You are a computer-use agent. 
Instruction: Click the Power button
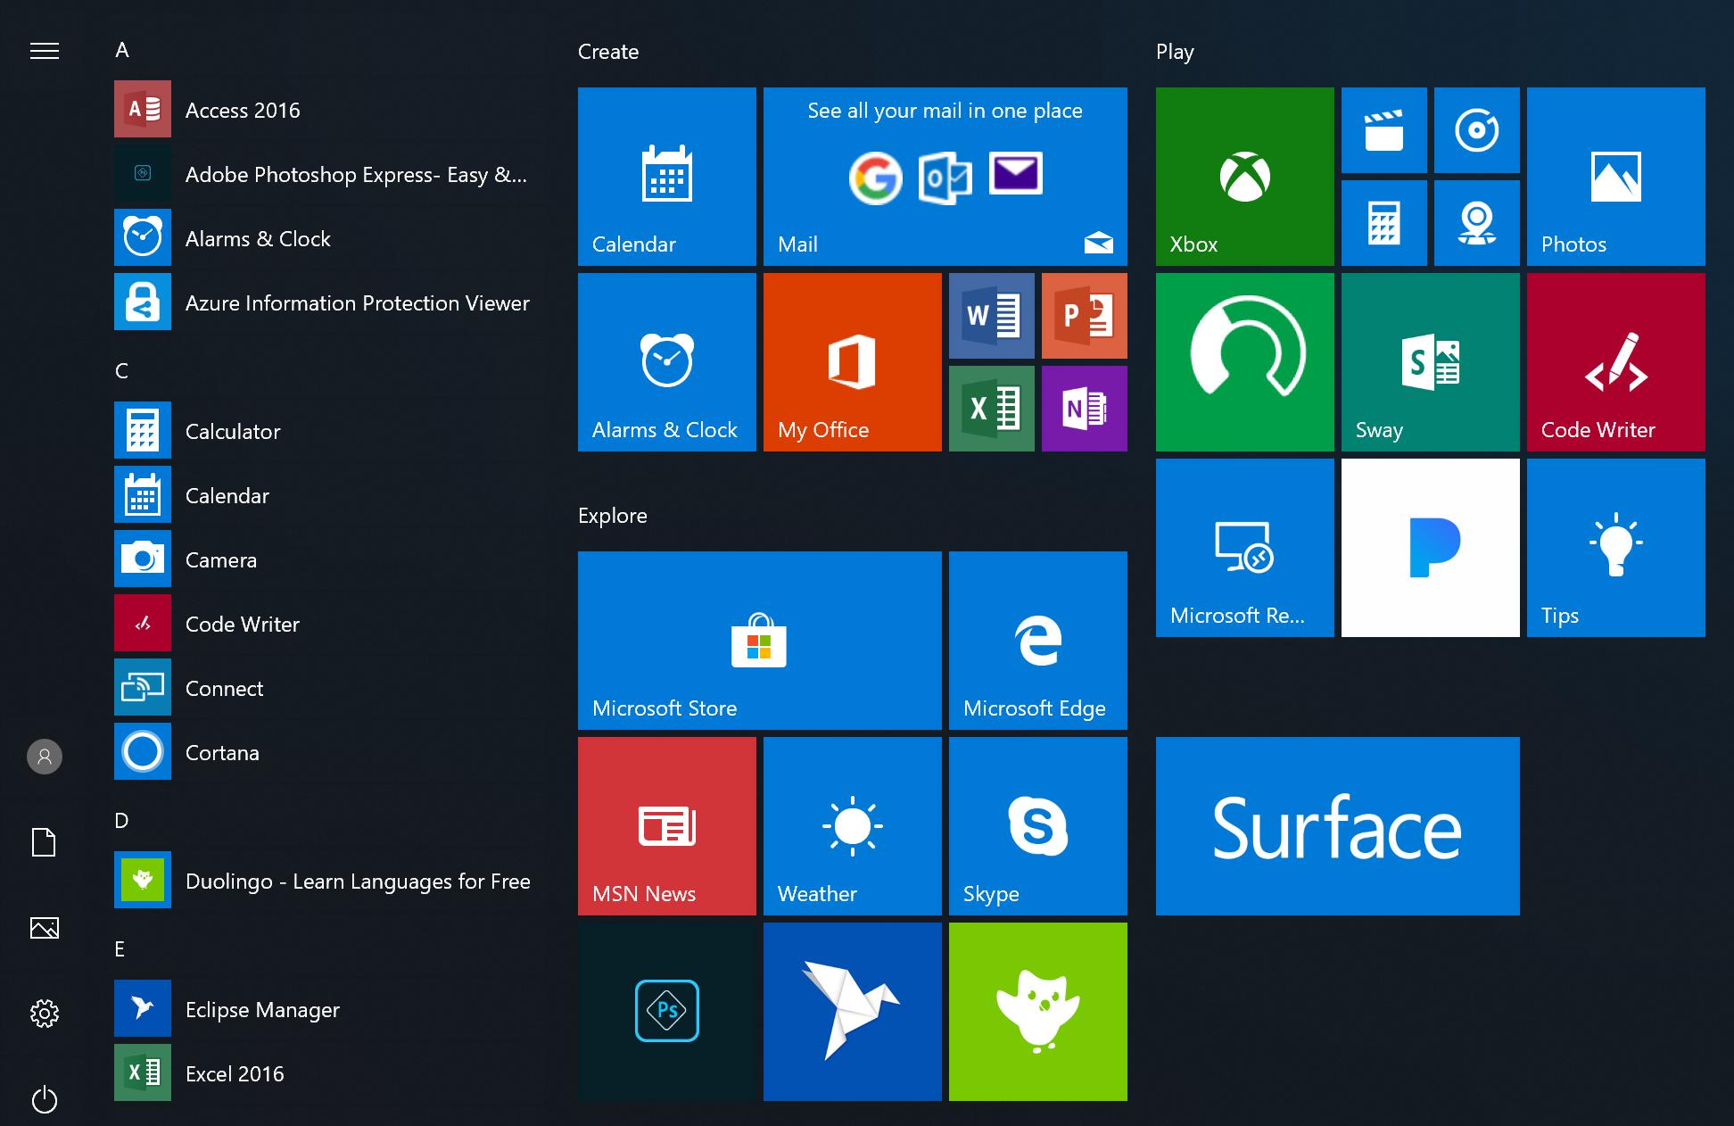pos(44,1099)
